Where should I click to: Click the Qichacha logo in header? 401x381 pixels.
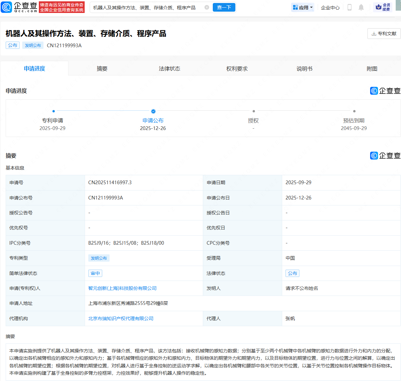click(x=19, y=7)
